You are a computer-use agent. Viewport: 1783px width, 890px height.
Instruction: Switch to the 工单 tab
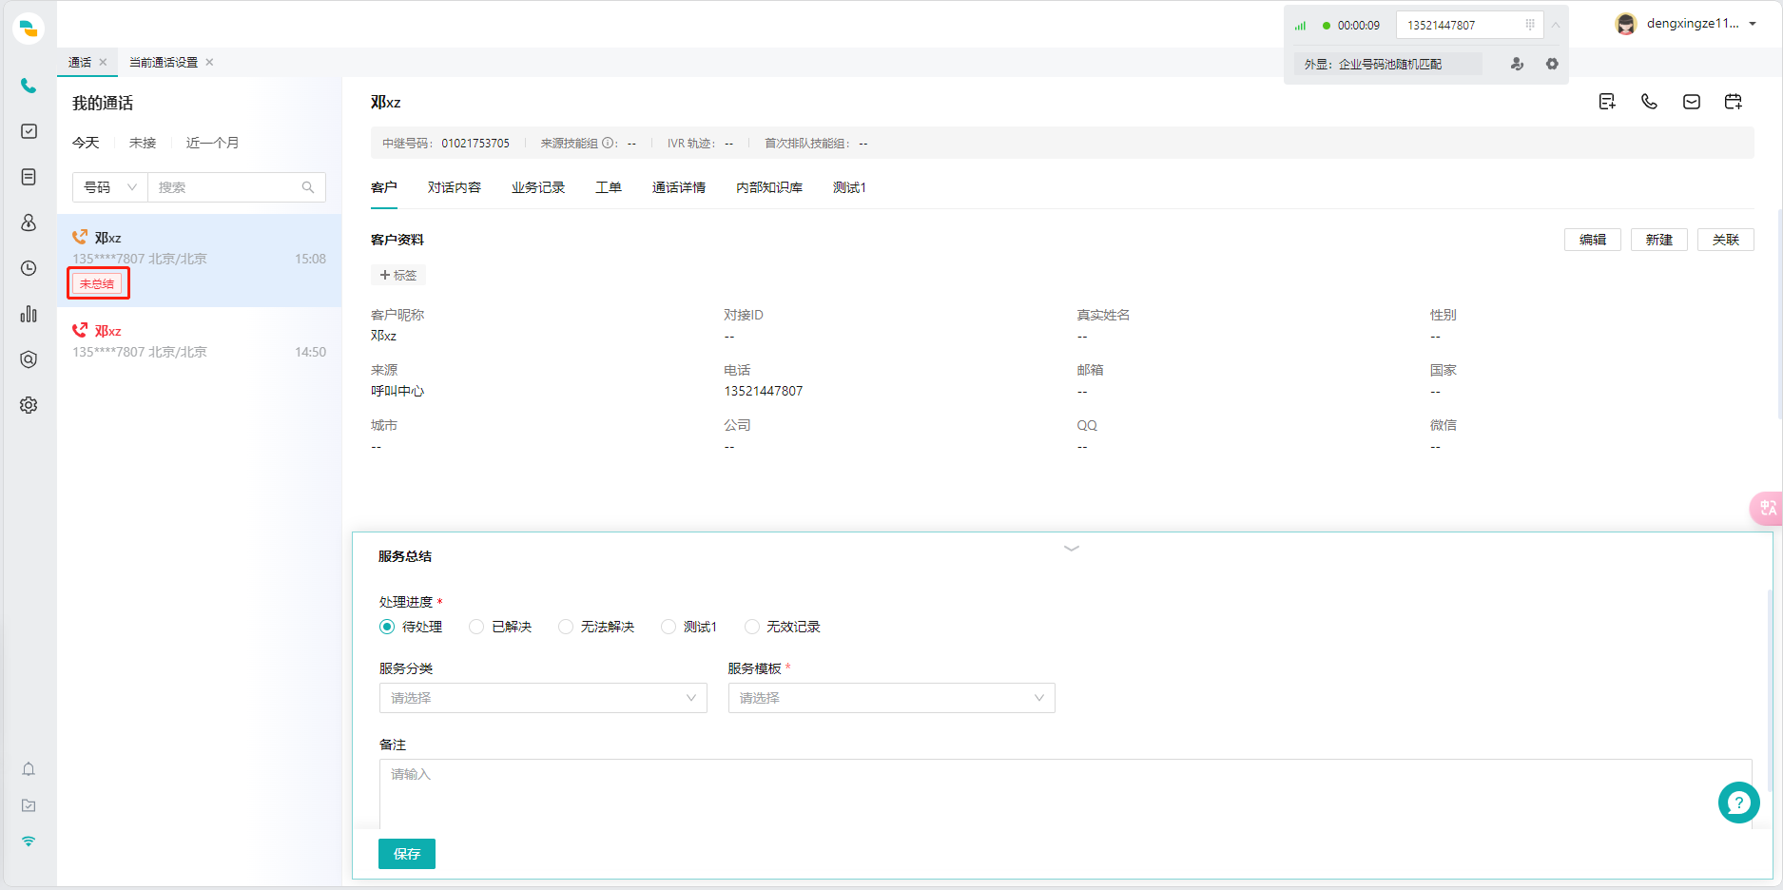coord(609,187)
